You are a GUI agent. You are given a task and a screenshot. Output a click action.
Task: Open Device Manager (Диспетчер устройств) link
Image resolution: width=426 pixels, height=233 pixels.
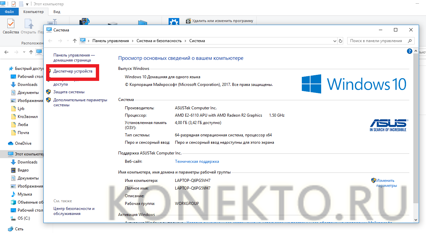click(x=73, y=72)
